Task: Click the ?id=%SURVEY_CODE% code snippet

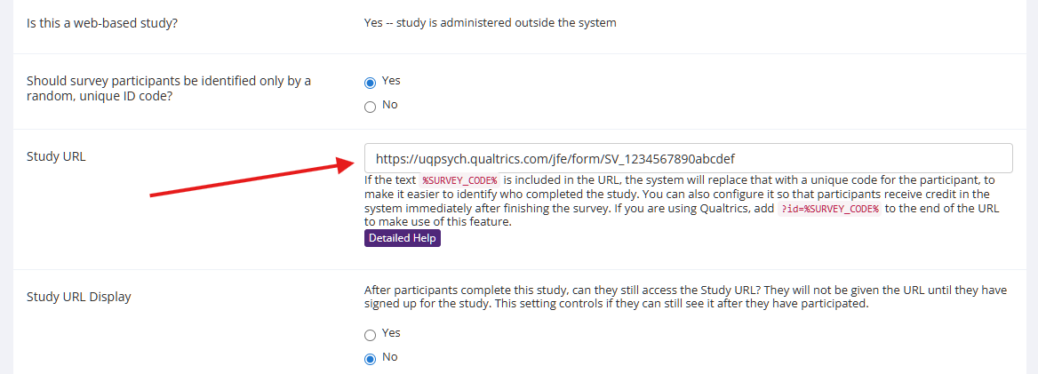Action: 830,209
